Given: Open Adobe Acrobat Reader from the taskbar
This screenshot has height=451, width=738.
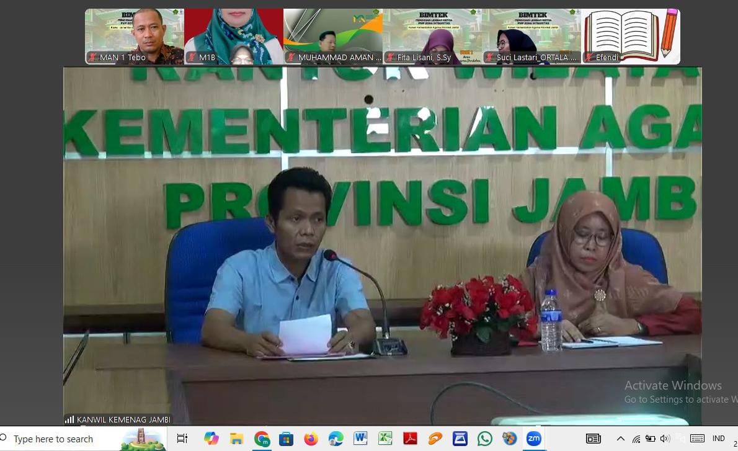Looking at the screenshot, I should click(x=410, y=439).
